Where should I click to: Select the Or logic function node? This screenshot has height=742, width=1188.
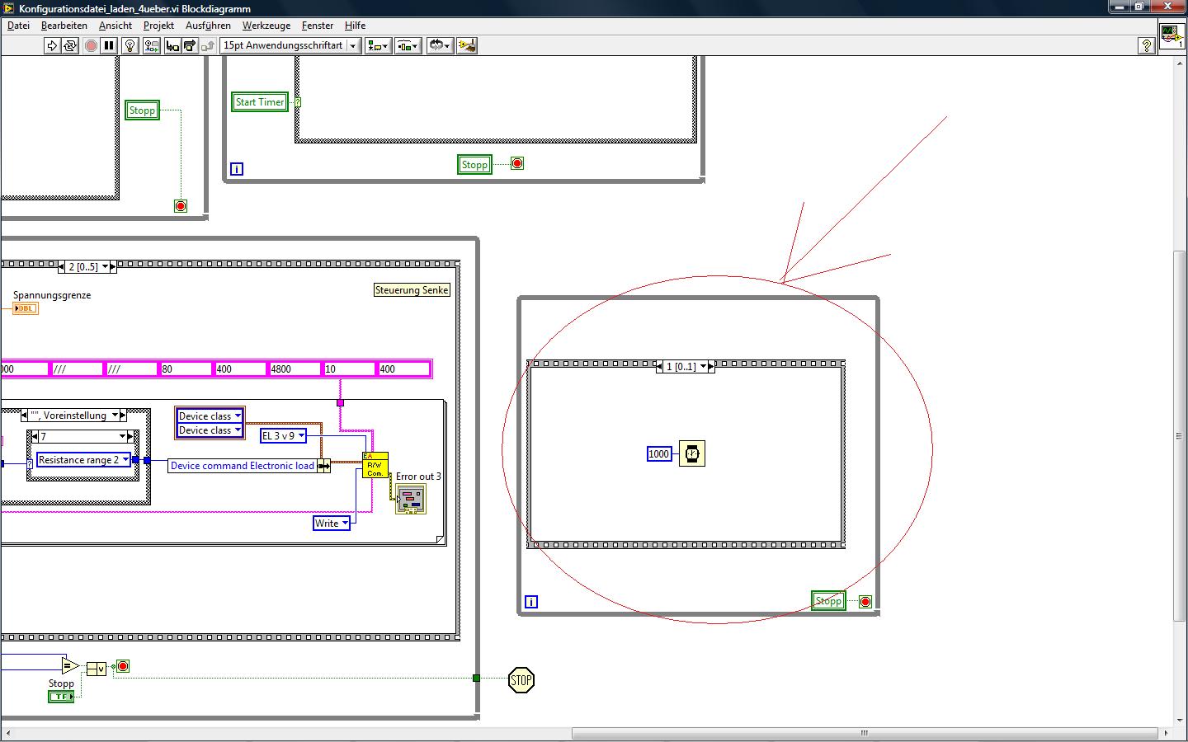(x=97, y=669)
